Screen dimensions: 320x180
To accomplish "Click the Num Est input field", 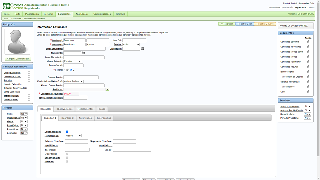I will pos(134,40).
